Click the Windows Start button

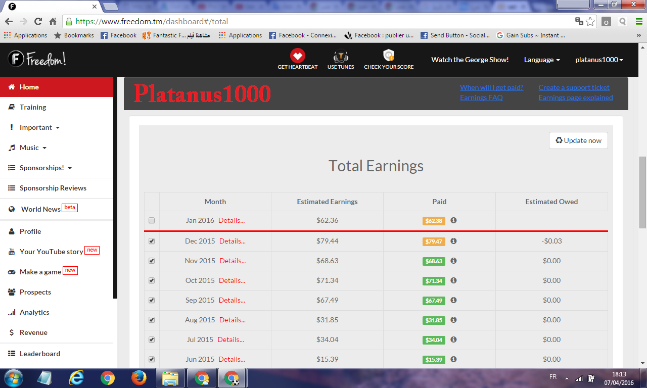13,377
